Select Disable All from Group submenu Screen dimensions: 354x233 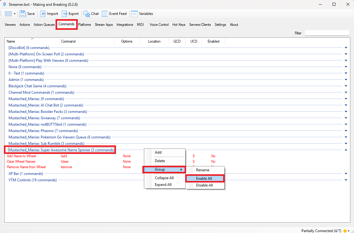coord(204,185)
